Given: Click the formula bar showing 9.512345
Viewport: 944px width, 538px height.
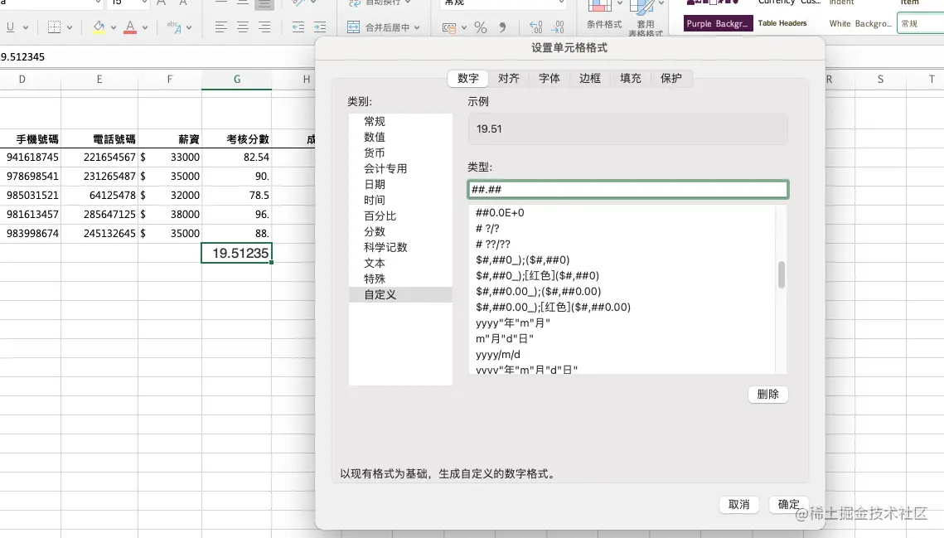Looking at the screenshot, I should [157, 56].
